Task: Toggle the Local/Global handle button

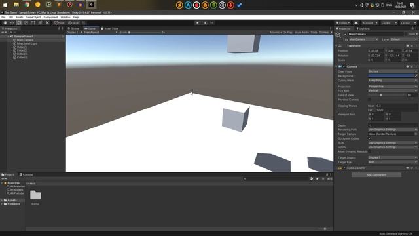Action: click(73, 23)
